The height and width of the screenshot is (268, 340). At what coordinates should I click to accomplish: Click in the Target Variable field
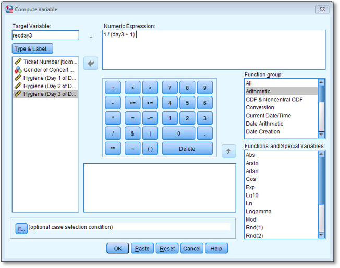point(45,35)
